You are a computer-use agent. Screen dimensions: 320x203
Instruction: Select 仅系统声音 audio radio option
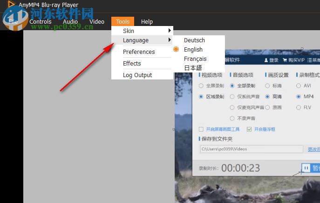tap(232, 97)
